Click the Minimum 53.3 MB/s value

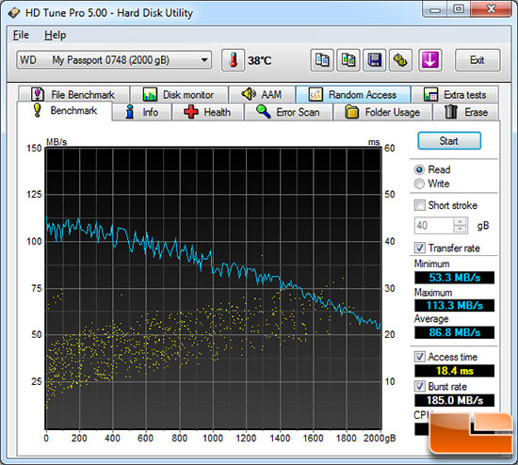point(454,278)
